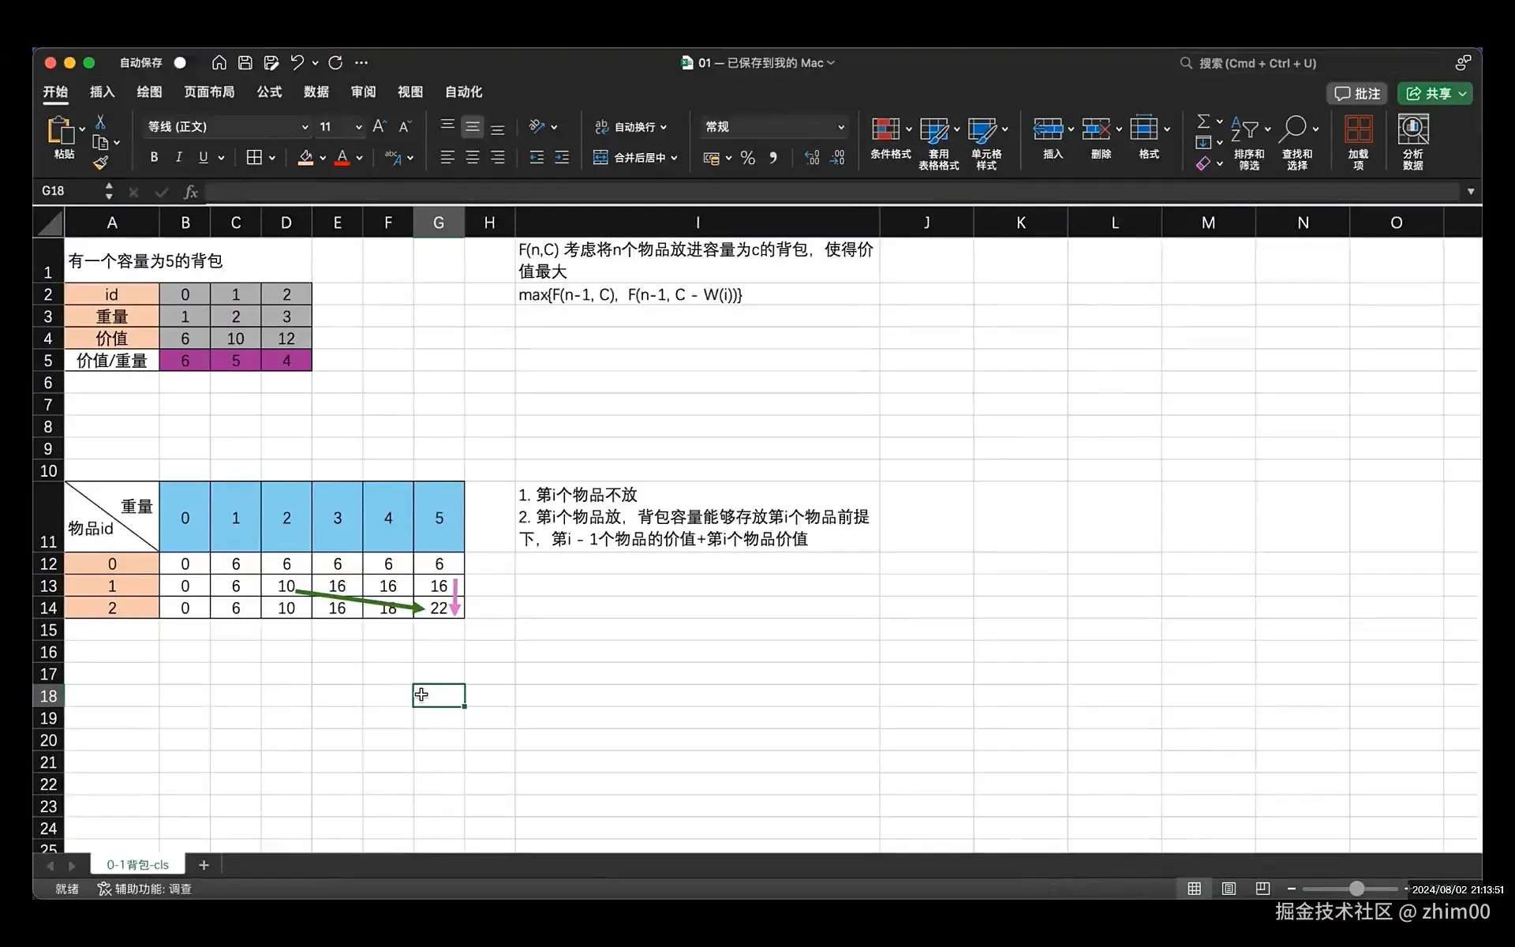1515x947 pixels.
Task: Switch to the 数据 ribbon tab
Action: pos(316,92)
